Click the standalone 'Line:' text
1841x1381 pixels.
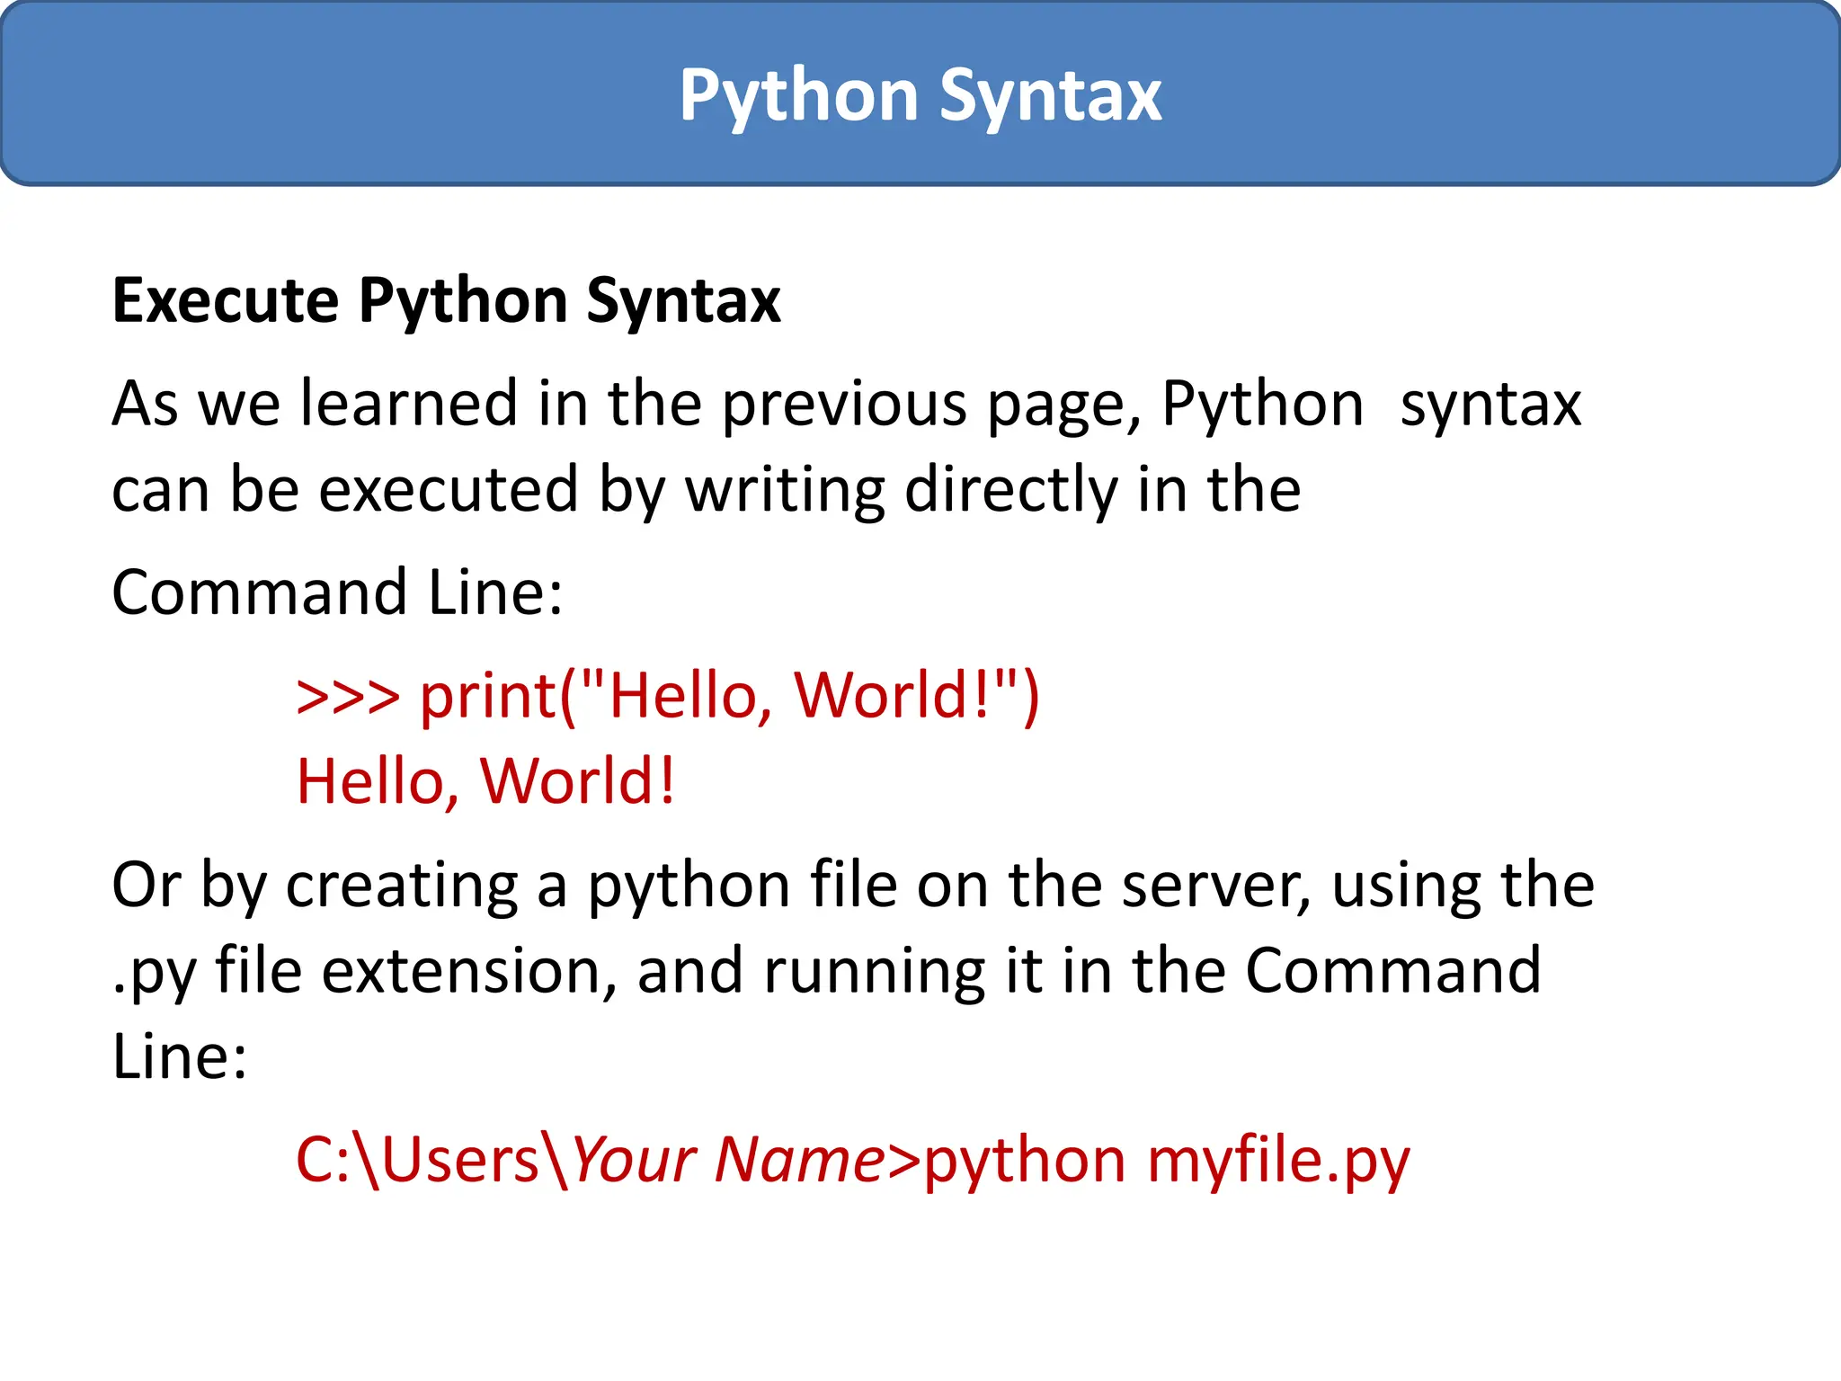[179, 1056]
